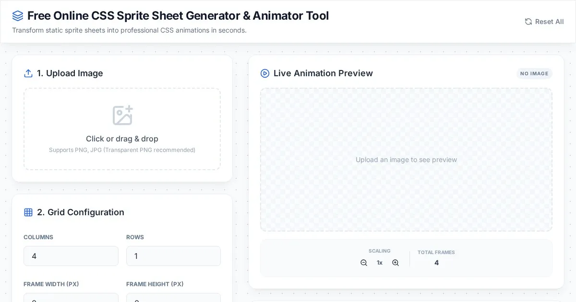Focus the Rows input field
This screenshot has width=576, height=302.
pos(173,256)
